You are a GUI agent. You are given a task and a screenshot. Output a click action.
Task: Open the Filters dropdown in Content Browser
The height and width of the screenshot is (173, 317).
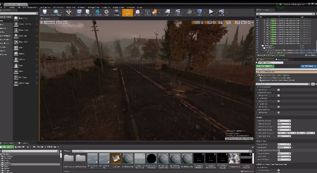pyautogui.click(x=67, y=151)
